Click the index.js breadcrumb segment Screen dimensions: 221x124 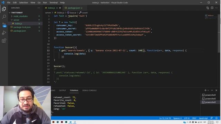pyautogui.click(x=59, y=13)
